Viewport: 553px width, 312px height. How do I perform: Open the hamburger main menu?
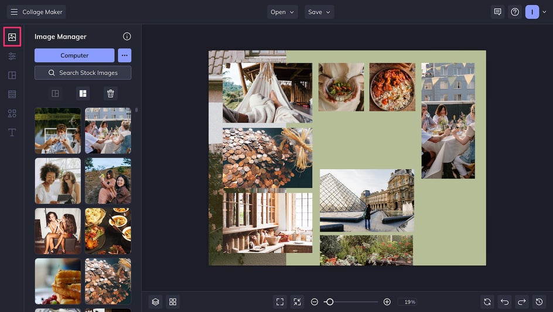click(x=14, y=12)
